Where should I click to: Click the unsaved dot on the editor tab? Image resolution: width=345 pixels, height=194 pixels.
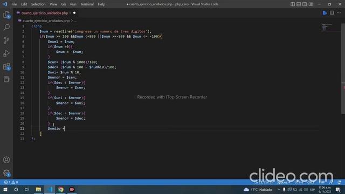click(x=74, y=13)
